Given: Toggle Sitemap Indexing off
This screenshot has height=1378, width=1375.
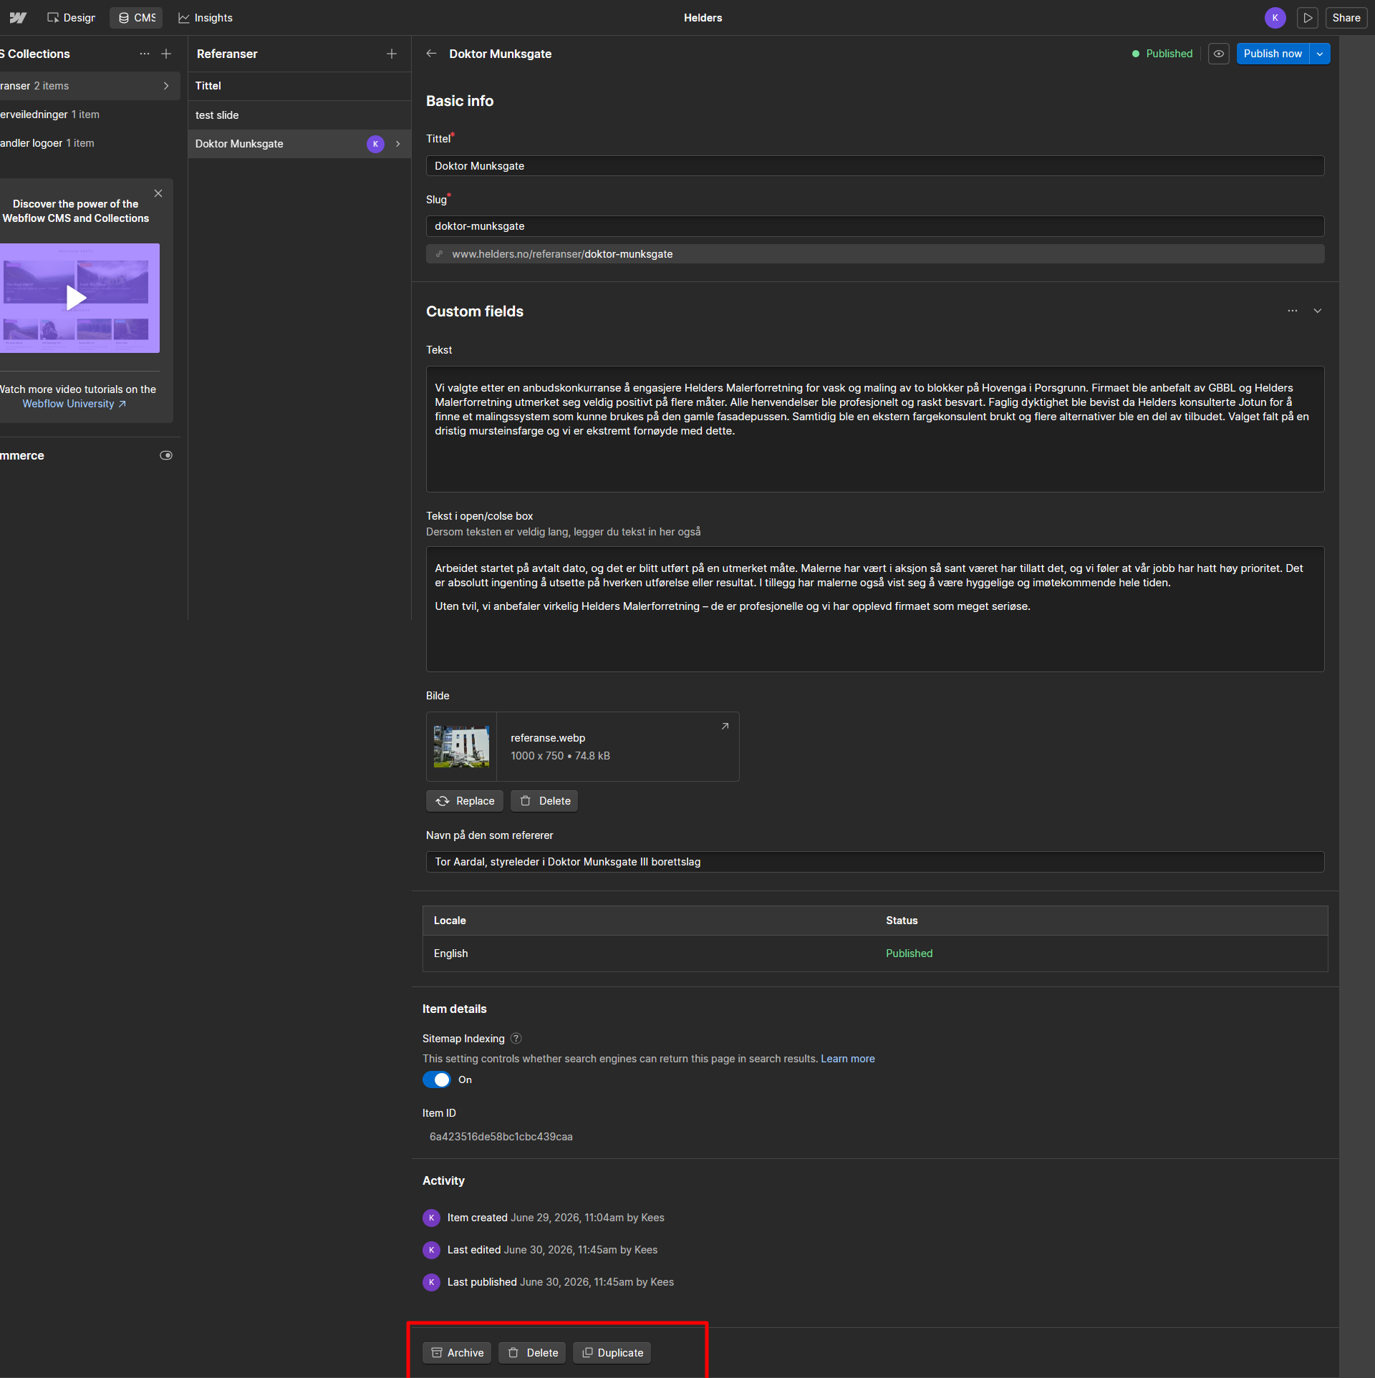Looking at the screenshot, I should click(x=437, y=1079).
